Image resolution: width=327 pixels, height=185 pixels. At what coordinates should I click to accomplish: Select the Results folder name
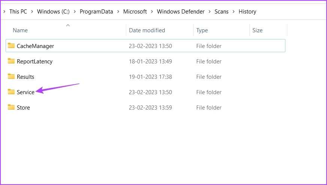click(25, 77)
